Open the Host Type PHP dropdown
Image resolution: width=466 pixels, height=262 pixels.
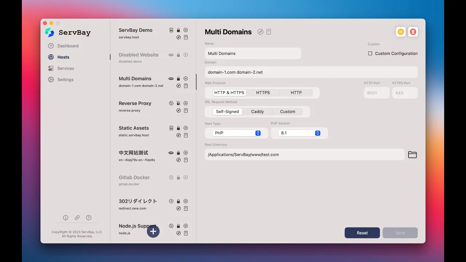(237, 133)
